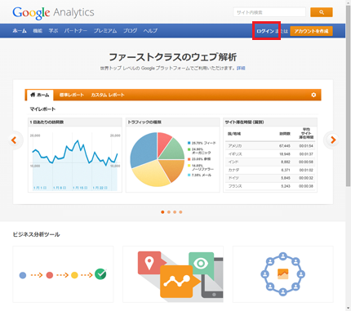Click the カナダ row in the country table
Screen dimensions: 351x311
[270, 170]
